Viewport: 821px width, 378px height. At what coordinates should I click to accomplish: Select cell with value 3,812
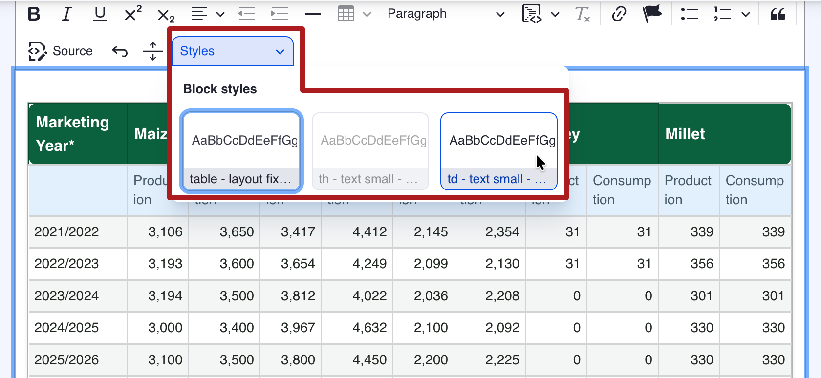(291, 296)
